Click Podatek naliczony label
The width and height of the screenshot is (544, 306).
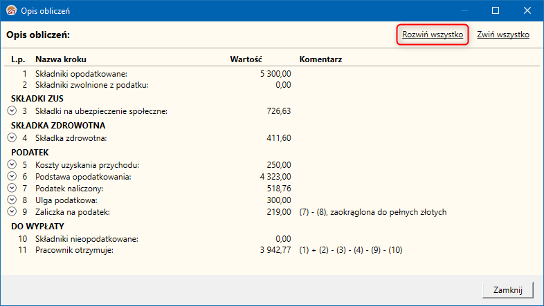coord(69,189)
